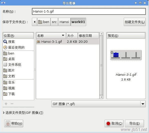This screenshot has width=149, height=133.
Task: Open the Music folder icon in sidebar
Action: click(x=5, y=82)
